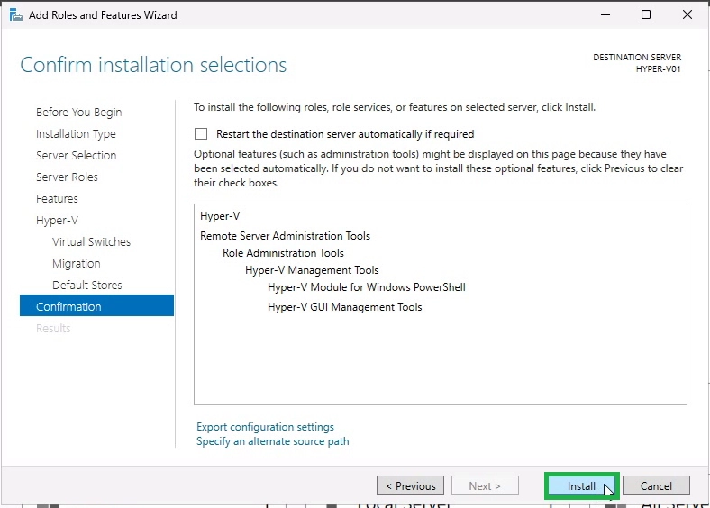
Task: Enable restart destination server automatically checkbox
Action: (x=201, y=134)
